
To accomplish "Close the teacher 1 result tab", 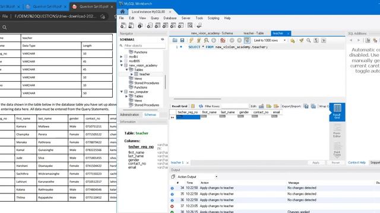I will [x=188, y=163].
